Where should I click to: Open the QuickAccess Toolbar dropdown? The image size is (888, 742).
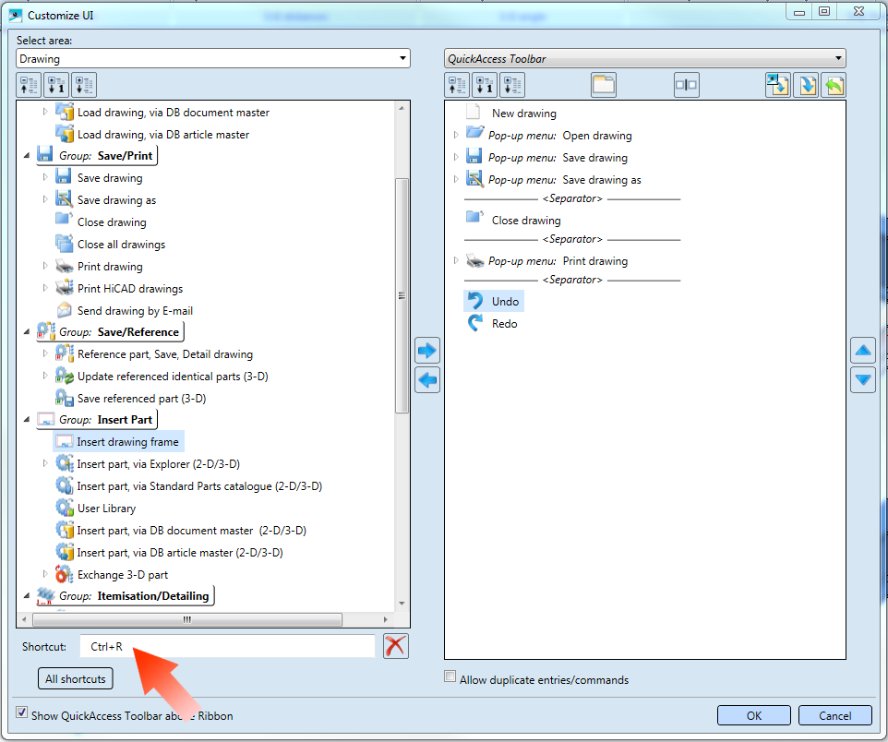[645, 58]
